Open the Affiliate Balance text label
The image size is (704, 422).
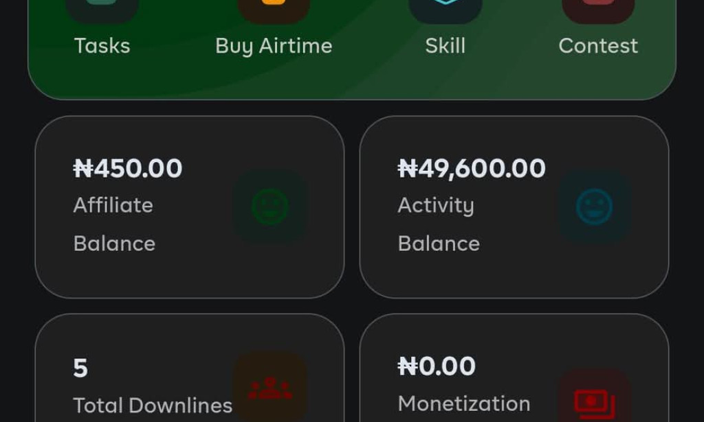point(114,224)
